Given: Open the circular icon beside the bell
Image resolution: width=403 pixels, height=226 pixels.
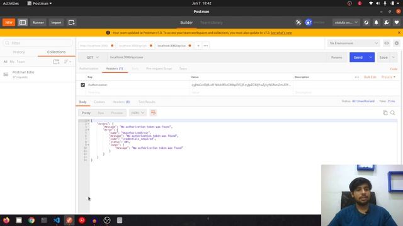Looking at the screenshot, I should pos(366,23).
